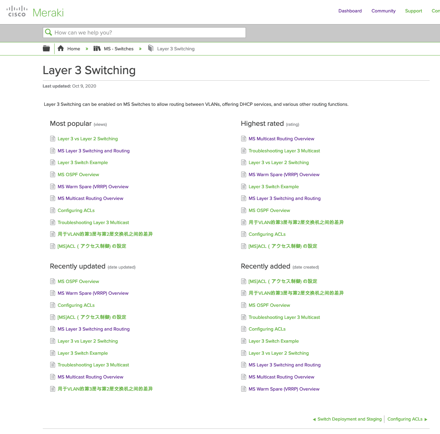
Task: Open the Community menu item
Action: point(383,11)
